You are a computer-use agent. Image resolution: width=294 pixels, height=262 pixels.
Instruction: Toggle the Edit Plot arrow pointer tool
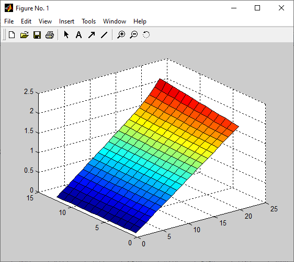(x=66, y=34)
